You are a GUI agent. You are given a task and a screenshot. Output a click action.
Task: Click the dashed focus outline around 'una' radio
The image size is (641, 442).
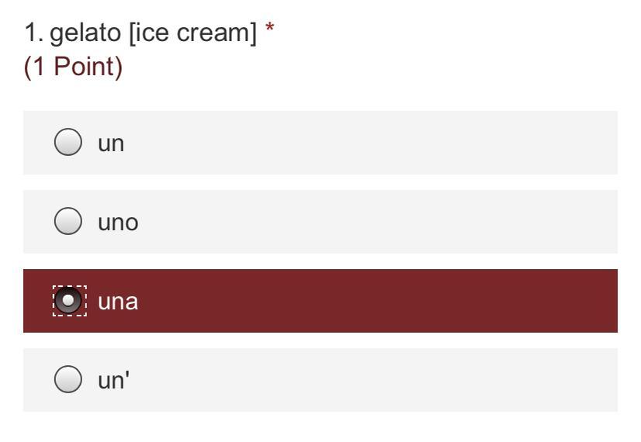(70, 301)
